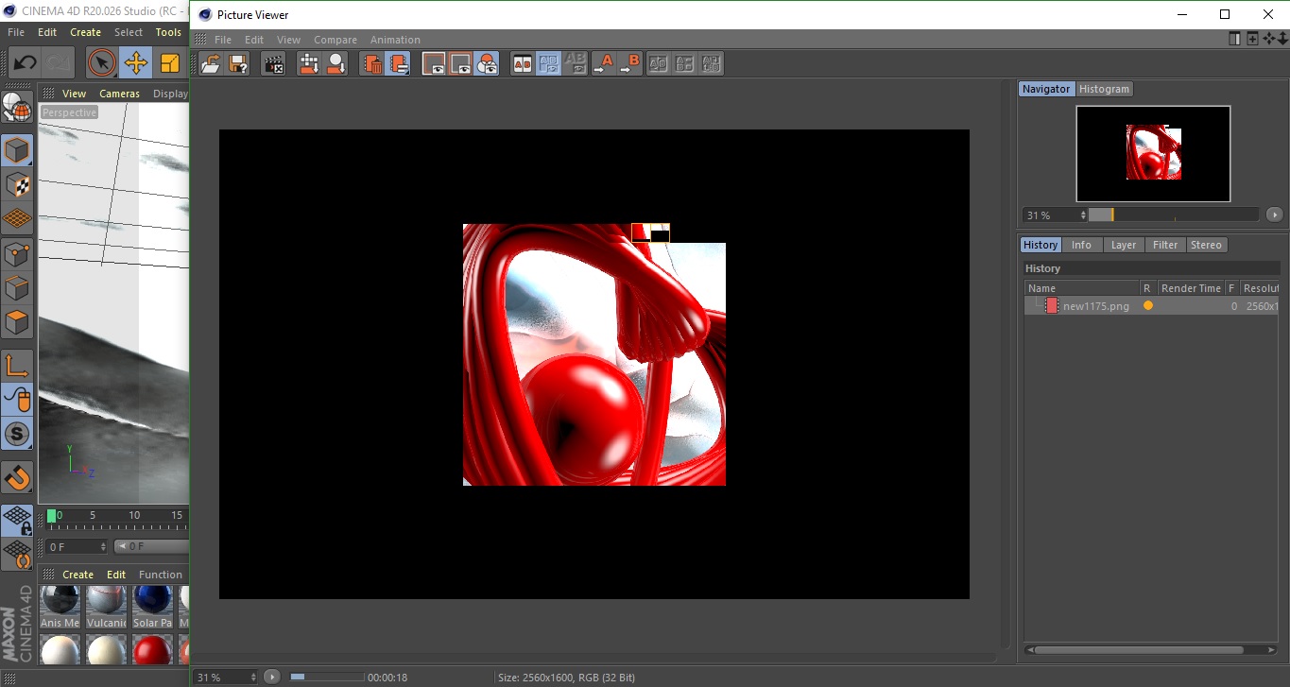1290x687 pixels.
Task: Select the Model mode cube icon
Action: (17, 150)
